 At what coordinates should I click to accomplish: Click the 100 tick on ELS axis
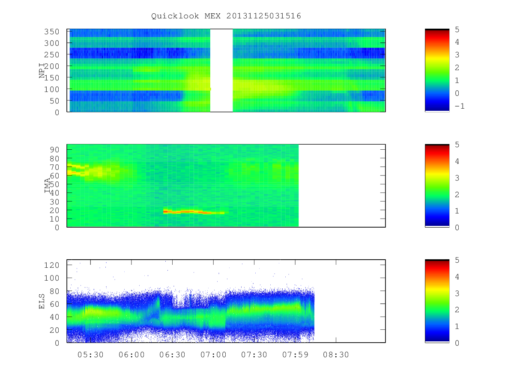(52, 278)
